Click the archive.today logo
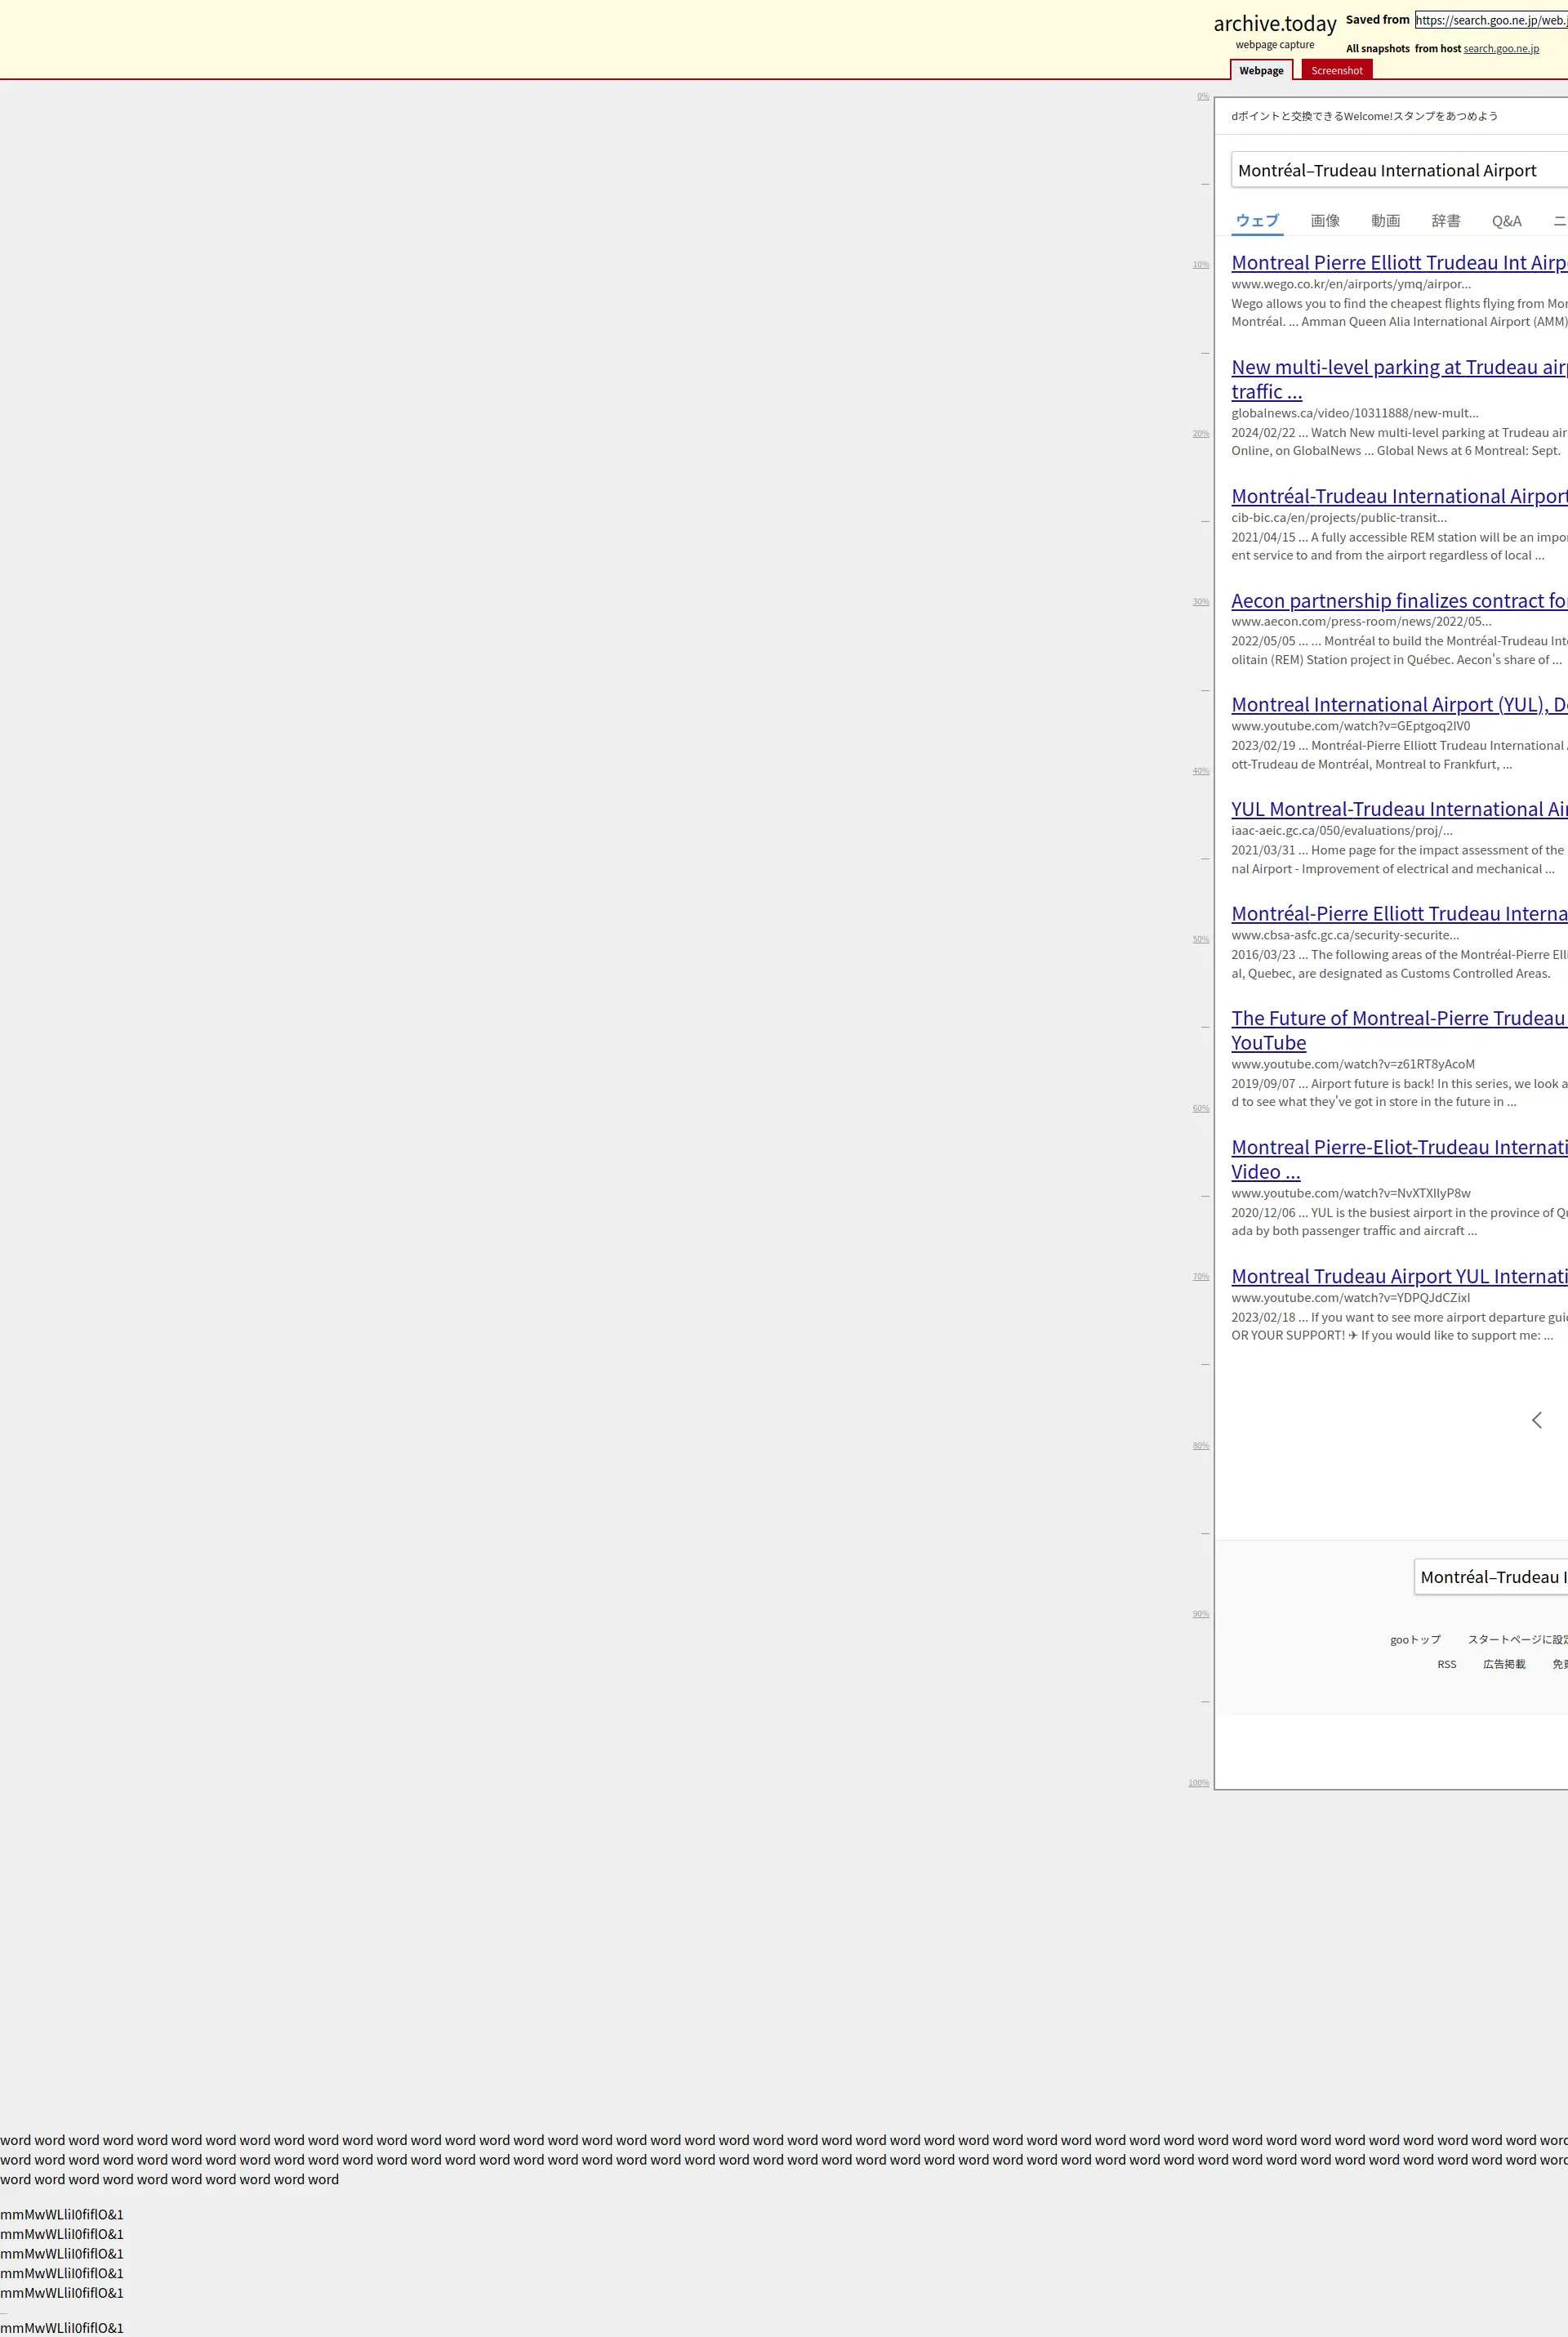 point(1274,24)
